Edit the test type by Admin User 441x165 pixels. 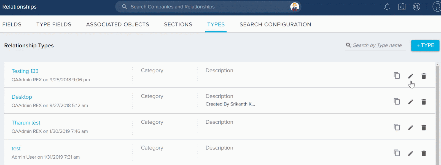(410, 153)
